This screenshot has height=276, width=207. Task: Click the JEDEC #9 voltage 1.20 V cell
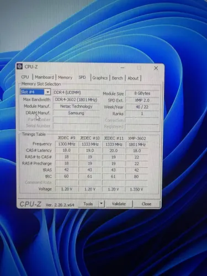point(66,189)
